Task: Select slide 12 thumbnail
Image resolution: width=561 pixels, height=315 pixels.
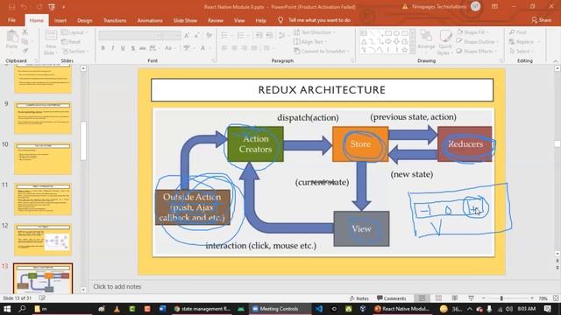Action: pos(43,239)
